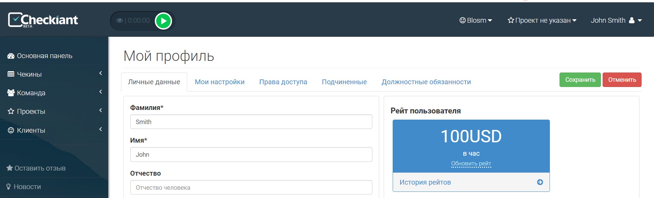This screenshot has width=654, height=198.
Task: Click the Фамилия field containing Smith
Action: (x=251, y=122)
